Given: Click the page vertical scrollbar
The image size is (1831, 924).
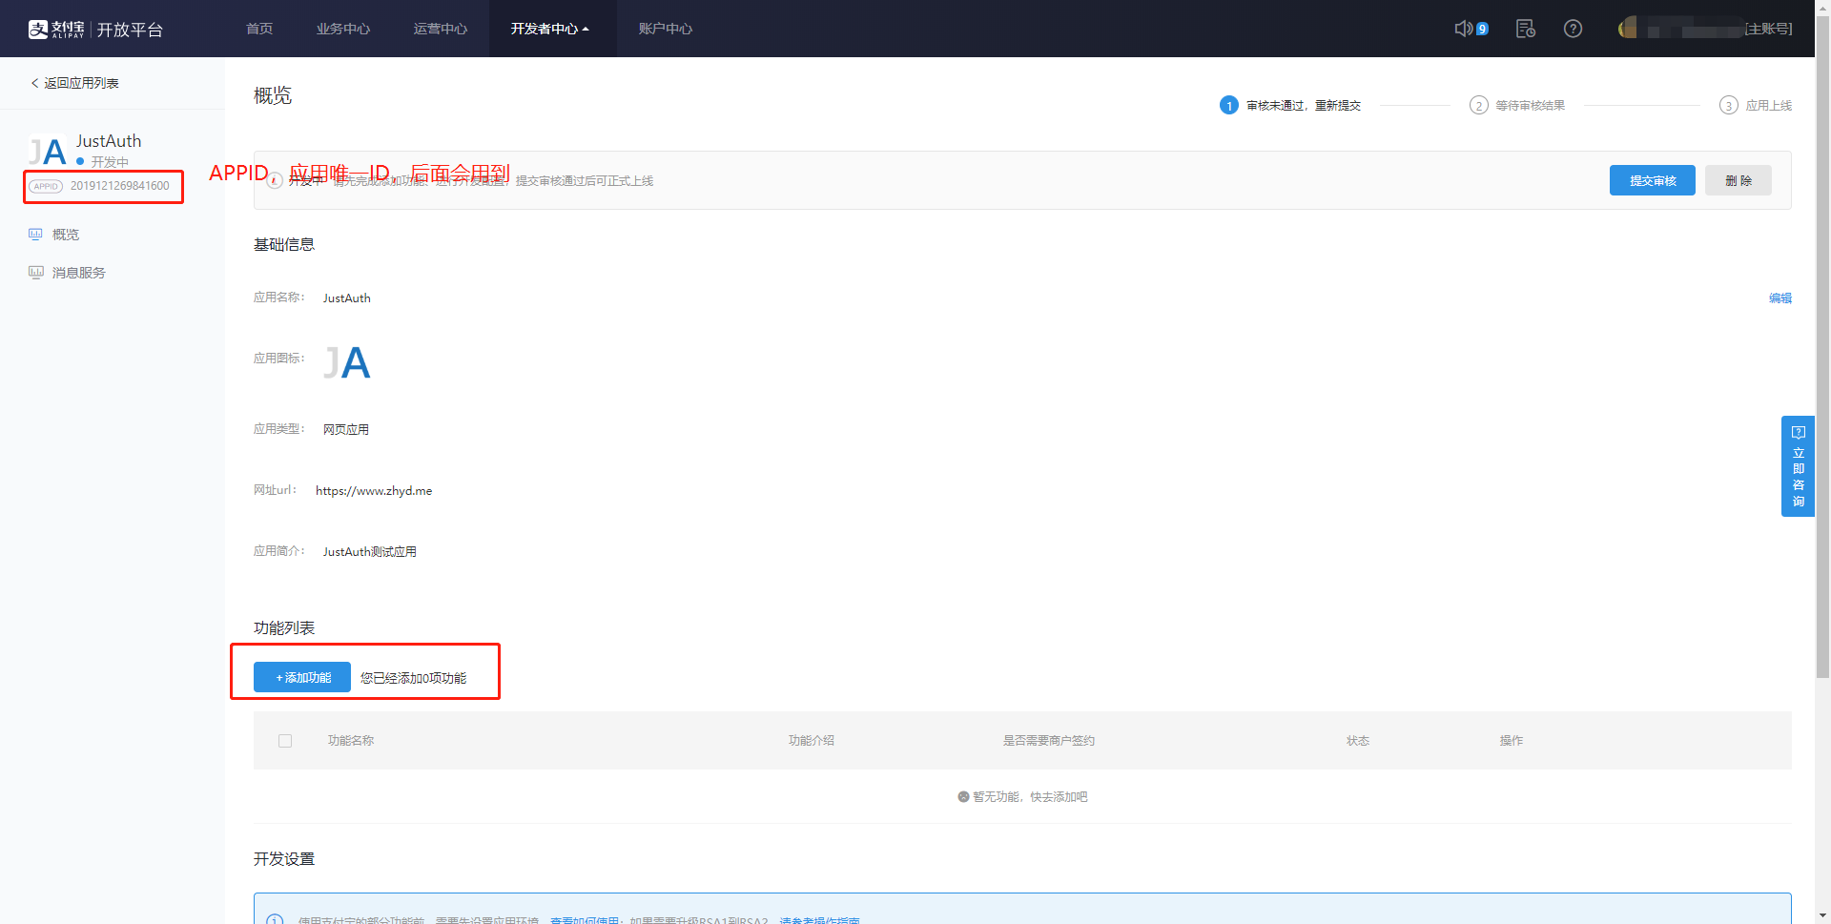Looking at the screenshot, I should [1822, 348].
